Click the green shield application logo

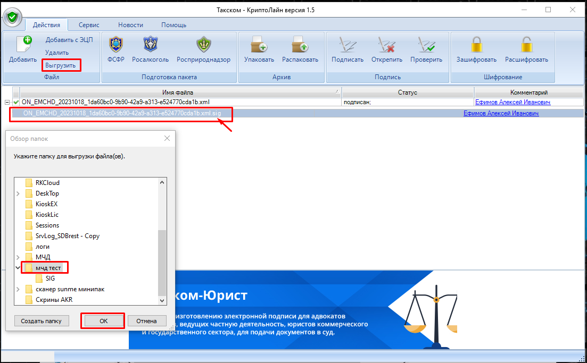point(13,17)
